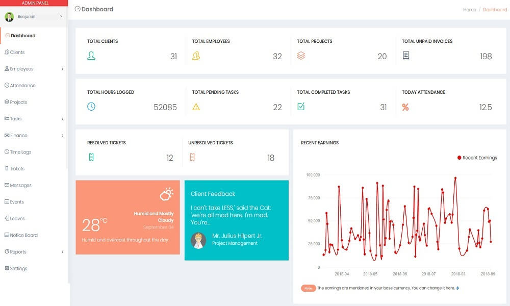Click the warning triangle on Total Pending Tasks card
Image resolution: width=510 pixels, height=306 pixels.
(197, 106)
